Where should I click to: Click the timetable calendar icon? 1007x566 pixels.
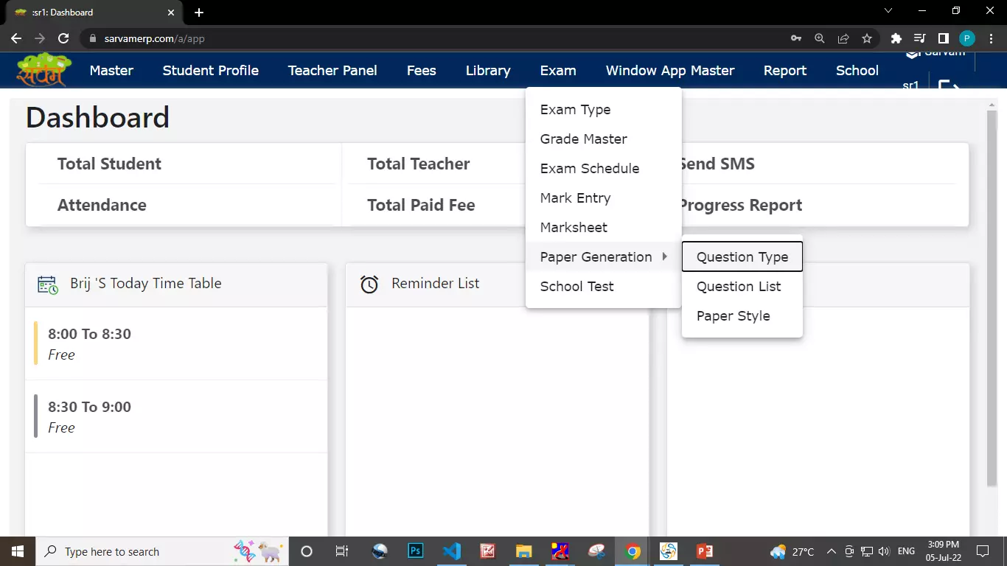click(48, 284)
